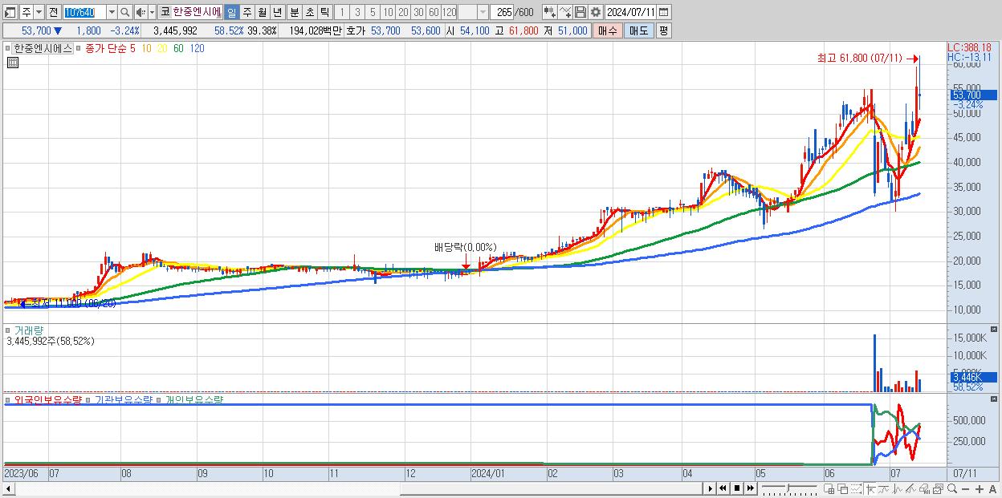Adjust the replay speed slider
Screen dimensions: 1002x498
[789, 488]
